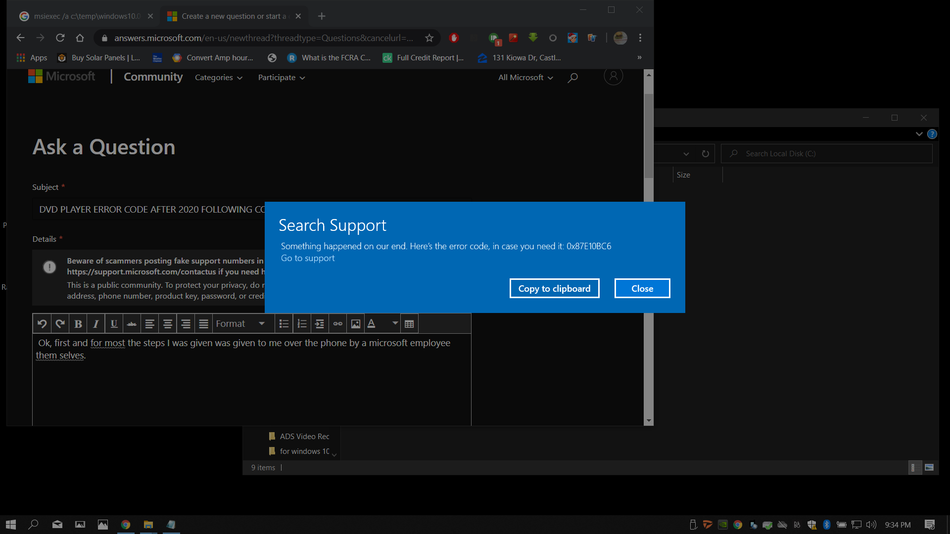Toggle Bold formatting in editor
Image resolution: width=950 pixels, height=534 pixels.
click(78, 324)
